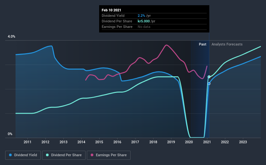Click the 2023 x-axis label

pos(243,142)
